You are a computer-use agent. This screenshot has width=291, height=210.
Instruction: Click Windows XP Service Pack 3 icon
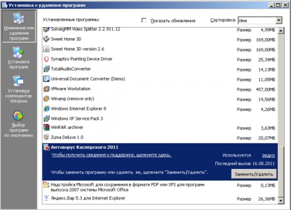(x=46, y=118)
